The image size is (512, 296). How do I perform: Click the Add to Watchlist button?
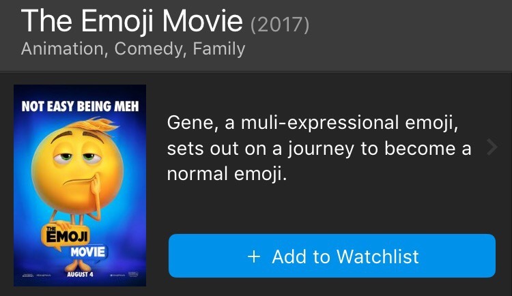click(332, 256)
